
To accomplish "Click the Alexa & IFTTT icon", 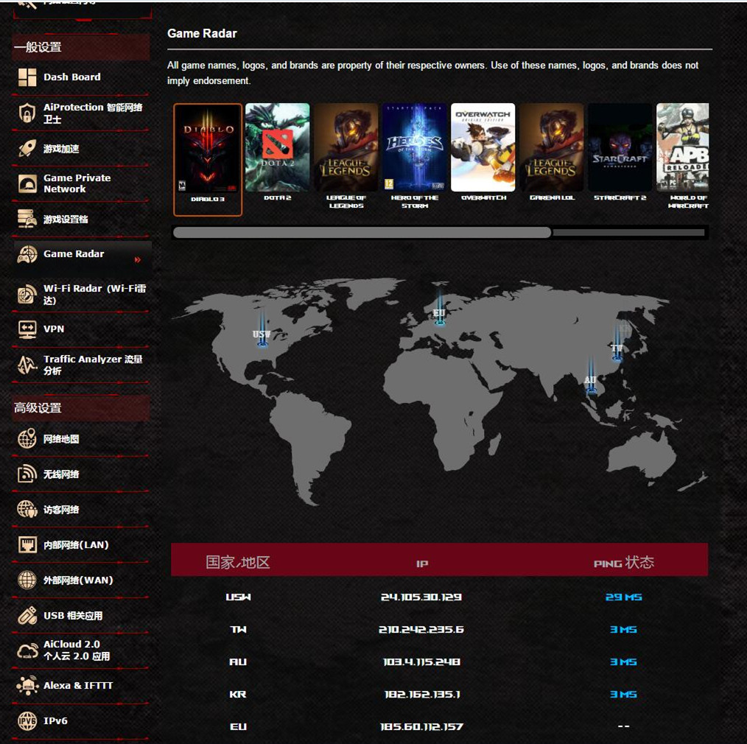I will click(27, 685).
